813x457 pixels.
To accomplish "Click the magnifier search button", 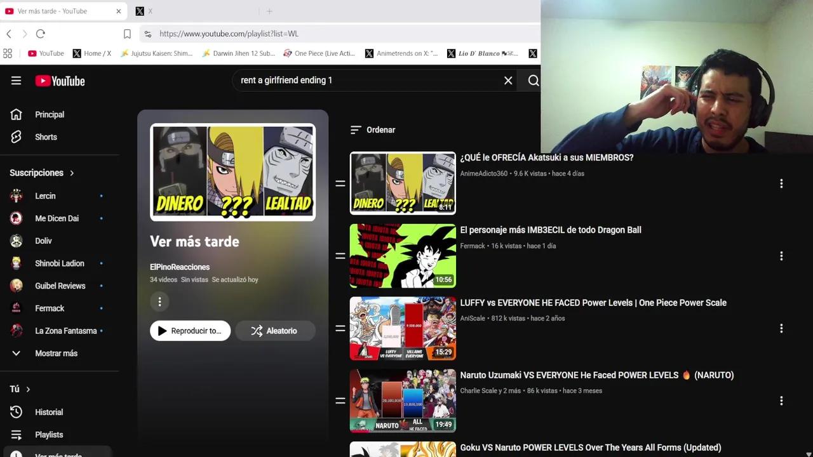I will (x=534, y=81).
